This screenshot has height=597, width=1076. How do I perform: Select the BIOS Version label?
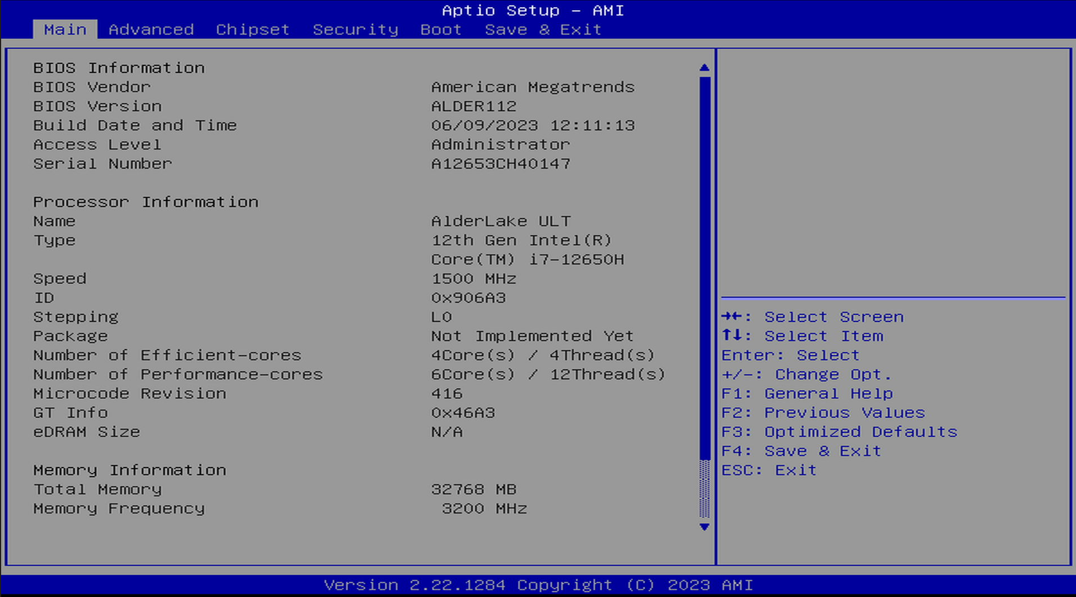click(x=97, y=106)
